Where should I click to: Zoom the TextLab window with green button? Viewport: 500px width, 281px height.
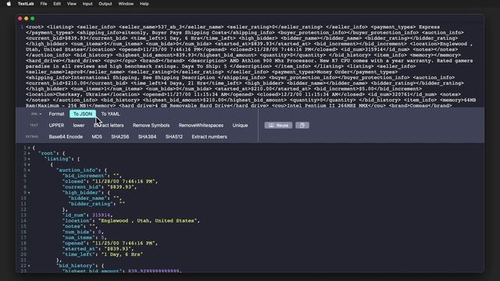[x=33, y=19]
